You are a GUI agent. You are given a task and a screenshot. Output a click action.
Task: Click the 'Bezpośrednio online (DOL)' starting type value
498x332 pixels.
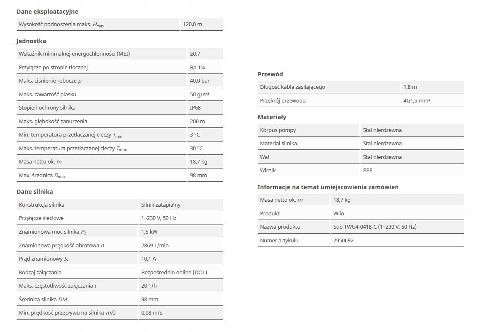[x=174, y=272]
